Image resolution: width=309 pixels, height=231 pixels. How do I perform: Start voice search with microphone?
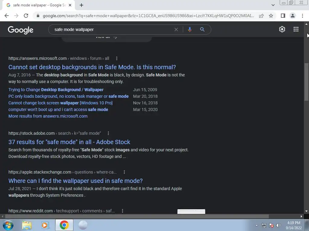tap(190, 29)
